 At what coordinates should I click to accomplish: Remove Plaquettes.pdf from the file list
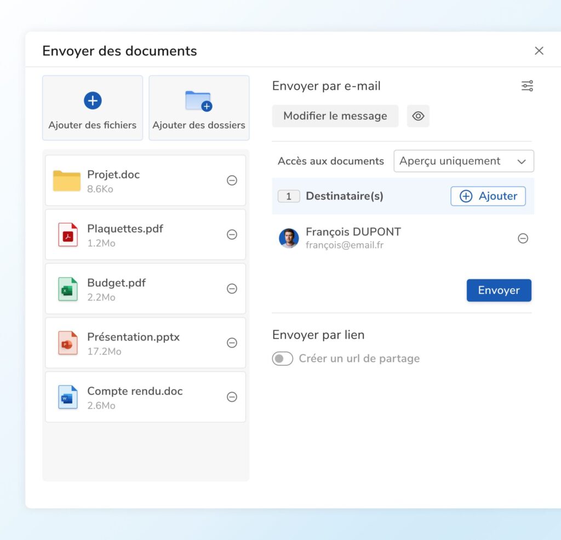pyautogui.click(x=232, y=234)
